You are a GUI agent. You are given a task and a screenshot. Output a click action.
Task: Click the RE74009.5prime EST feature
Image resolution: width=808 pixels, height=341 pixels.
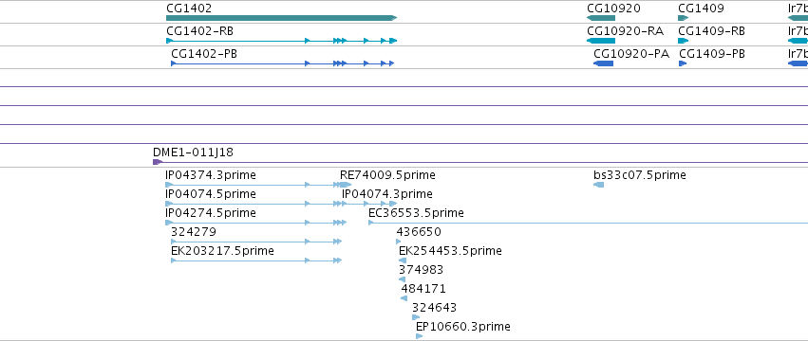click(x=346, y=185)
